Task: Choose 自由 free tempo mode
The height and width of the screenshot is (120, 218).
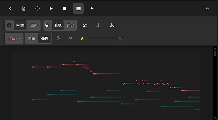Action: click(x=32, y=39)
